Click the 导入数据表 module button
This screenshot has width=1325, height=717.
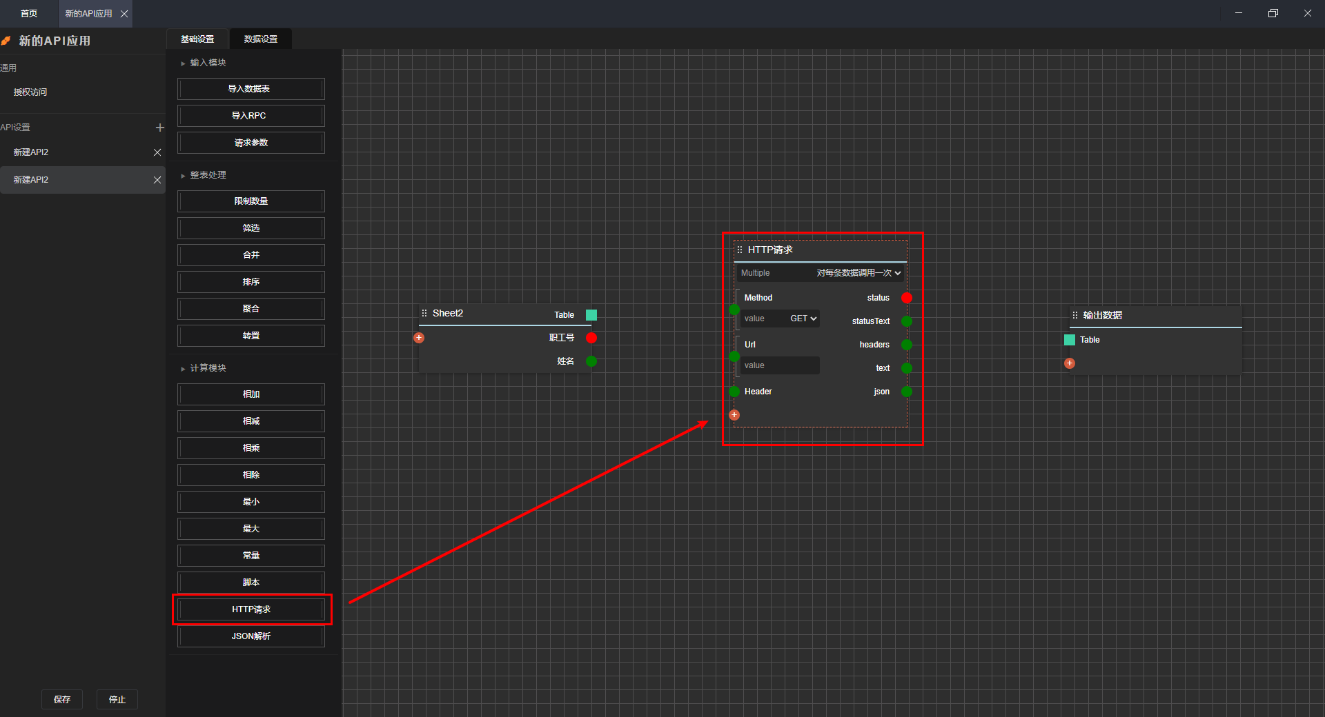point(251,89)
